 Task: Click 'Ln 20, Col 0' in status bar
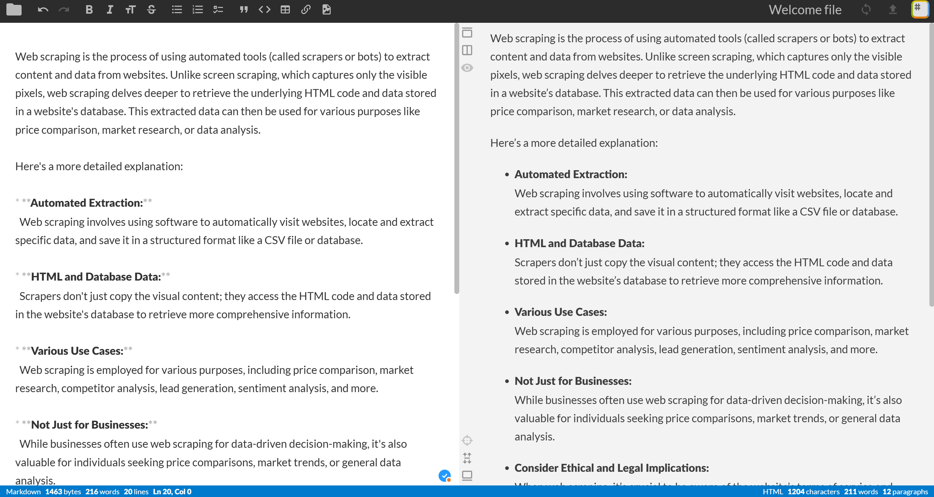tap(172, 492)
